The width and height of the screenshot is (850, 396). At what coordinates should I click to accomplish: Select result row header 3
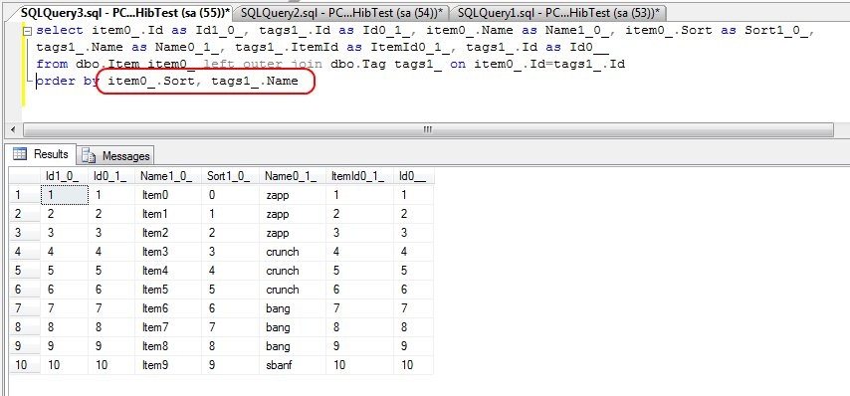(25, 233)
